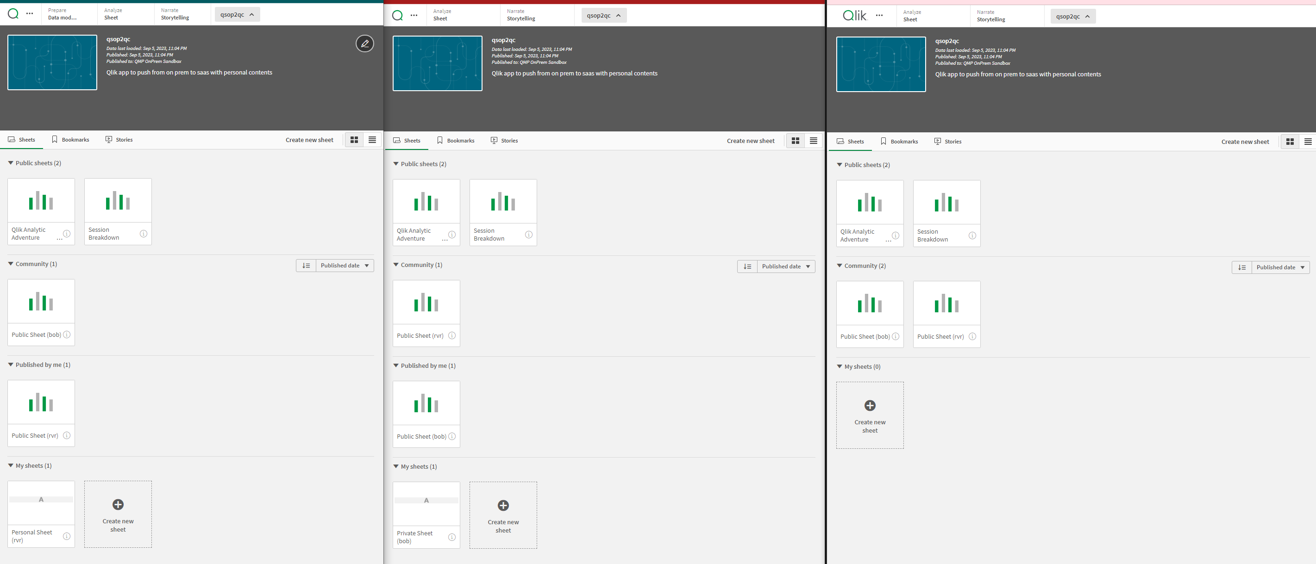Show info for Qlik Analytic Adventure in right window

pos(896,236)
